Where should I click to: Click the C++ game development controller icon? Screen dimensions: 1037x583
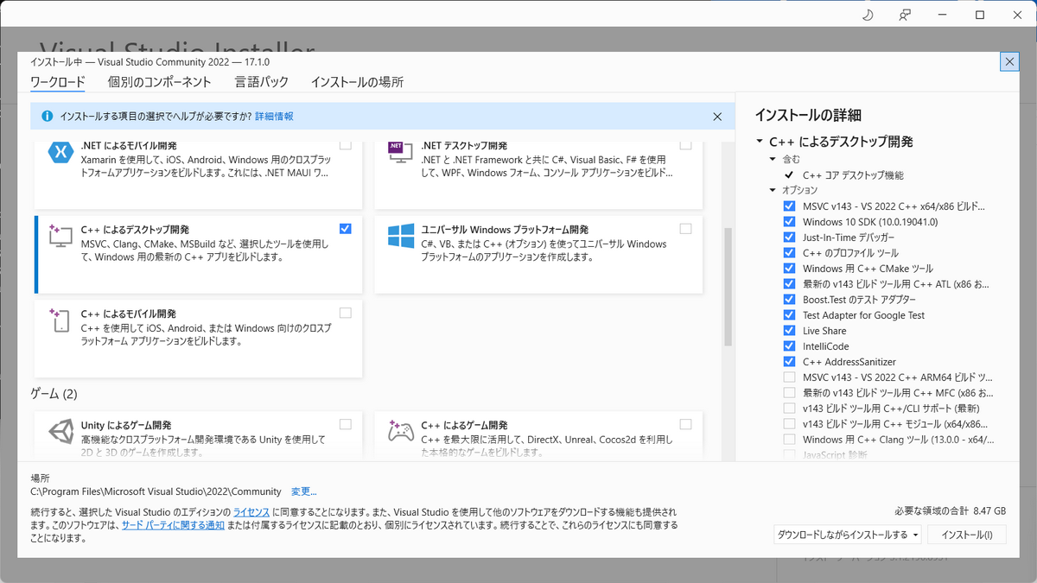400,432
